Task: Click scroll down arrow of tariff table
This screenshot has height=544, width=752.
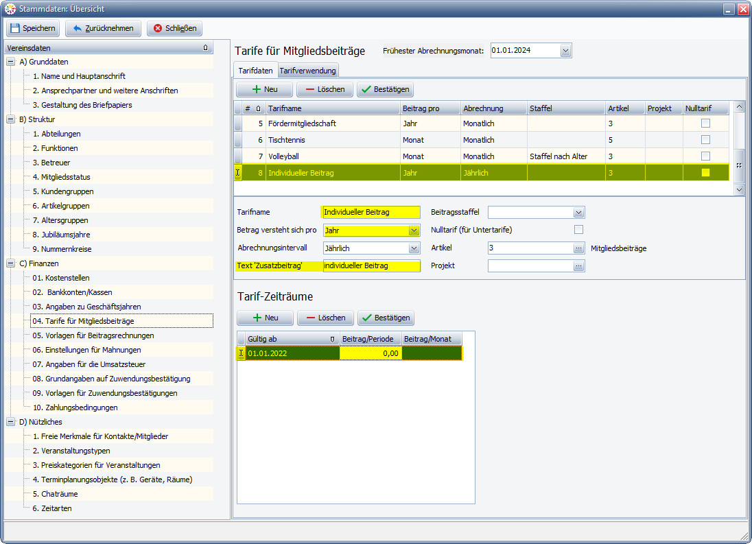Action: pyautogui.click(x=739, y=190)
